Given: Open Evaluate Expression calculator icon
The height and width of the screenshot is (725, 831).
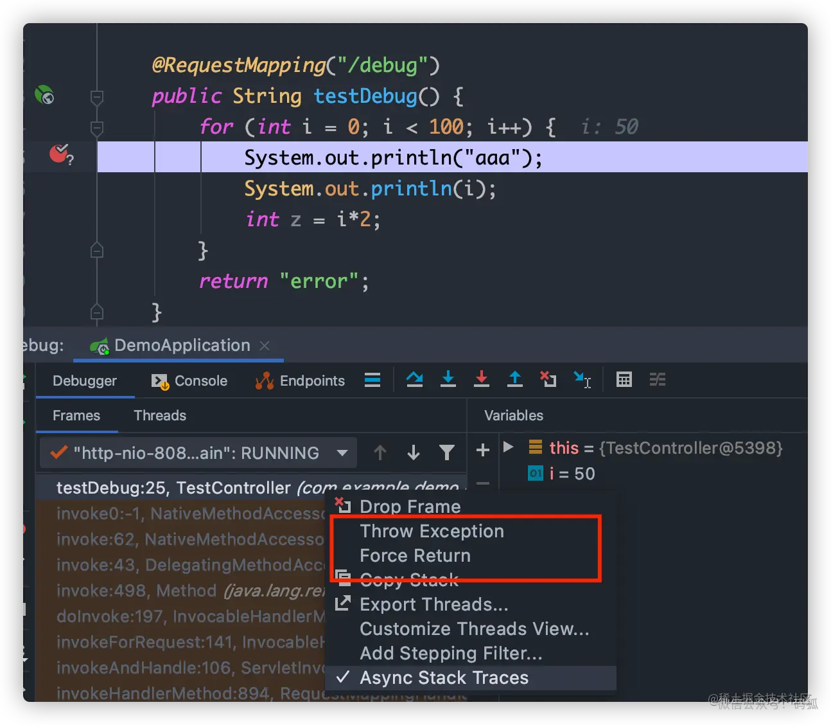Looking at the screenshot, I should pyautogui.click(x=624, y=379).
